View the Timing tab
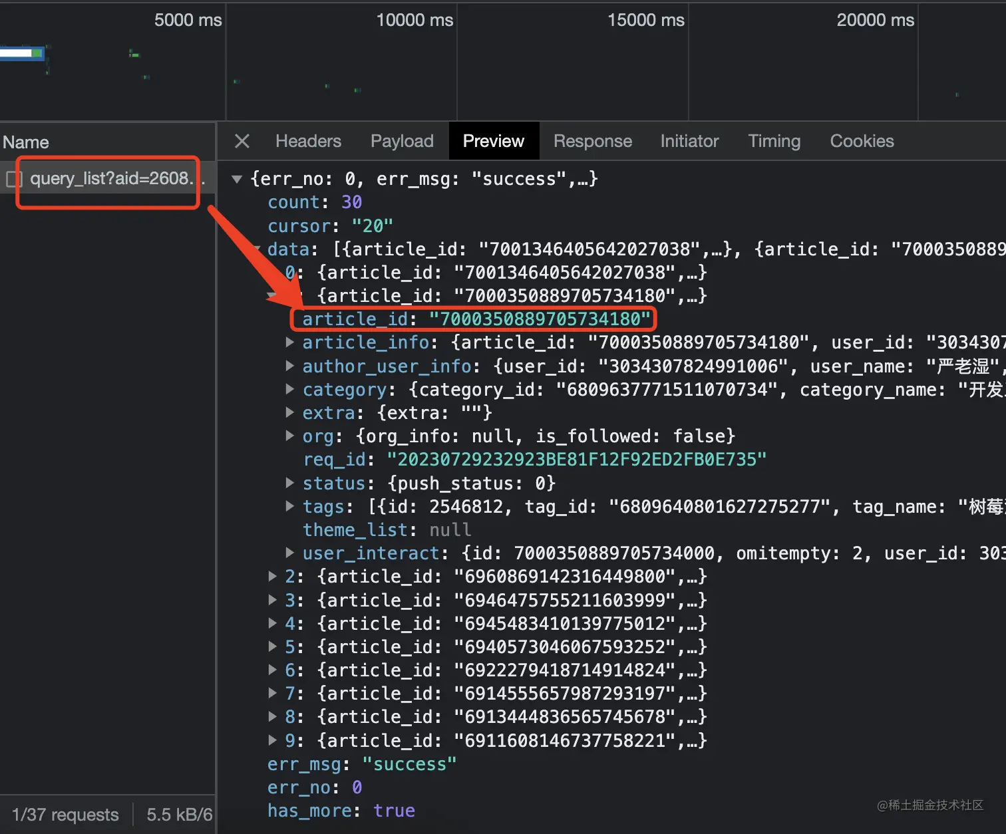Screen dimensions: 1006x834 [774, 141]
